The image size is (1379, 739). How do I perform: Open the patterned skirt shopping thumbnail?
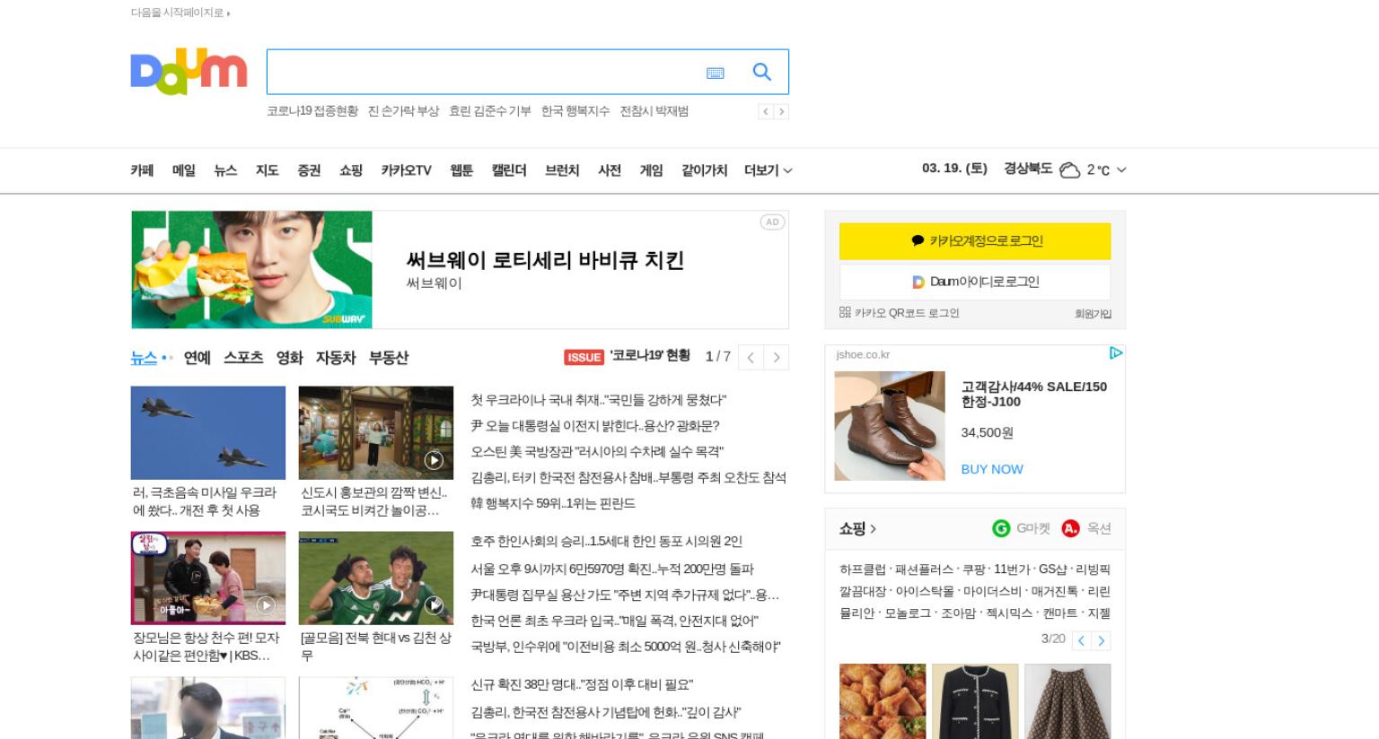(x=1067, y=701)
